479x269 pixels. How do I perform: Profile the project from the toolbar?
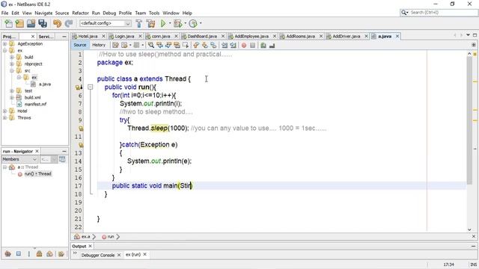coord(193,23)
